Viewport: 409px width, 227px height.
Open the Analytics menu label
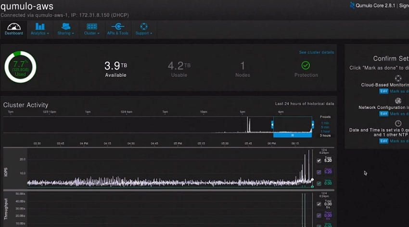(38, 33)
